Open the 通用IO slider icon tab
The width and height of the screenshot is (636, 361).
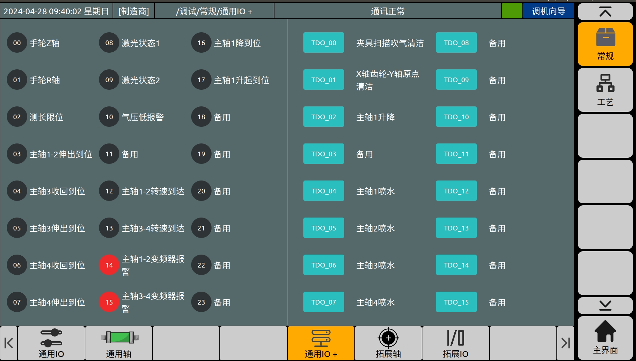click(x=51, y=343)
